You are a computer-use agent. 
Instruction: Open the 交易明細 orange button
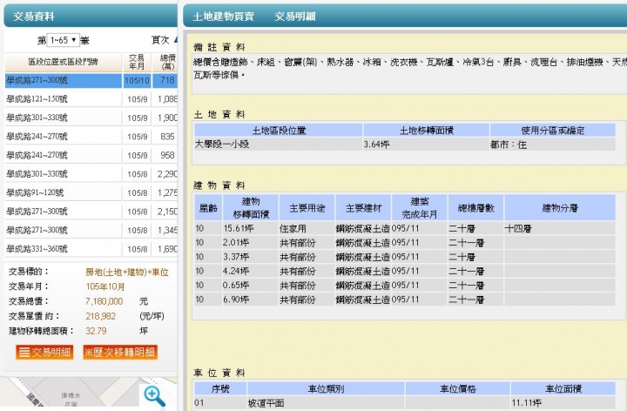click(44, 353)
